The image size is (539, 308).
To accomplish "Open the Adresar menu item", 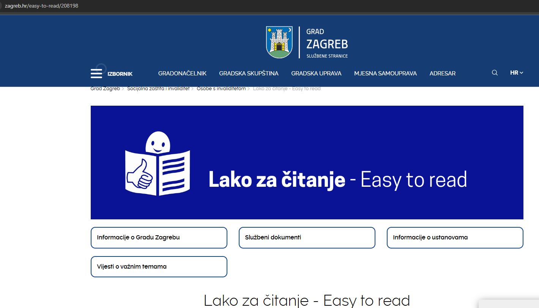I will (x=442, y=73).
